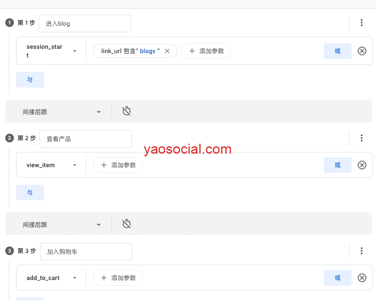Open the more options menu for step 1
376x300 pixels.
(361, 23)
